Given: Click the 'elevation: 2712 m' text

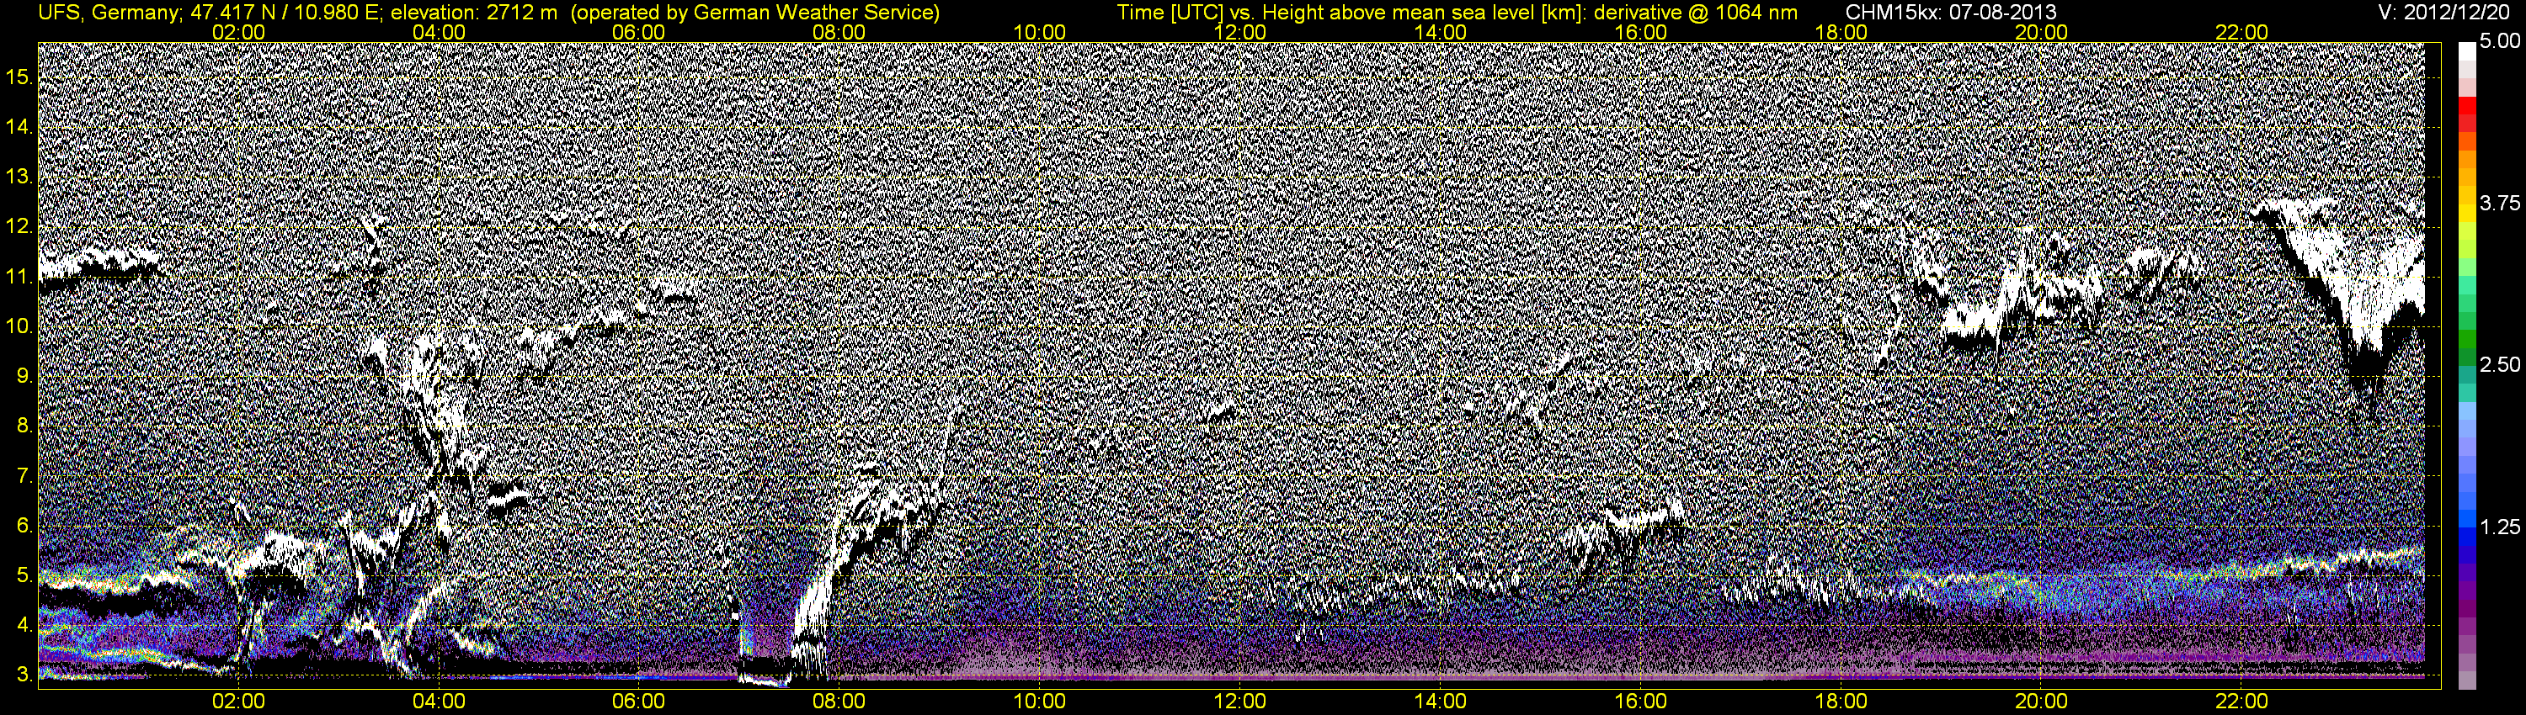Looking at the screenshot, I should point(473,13).
